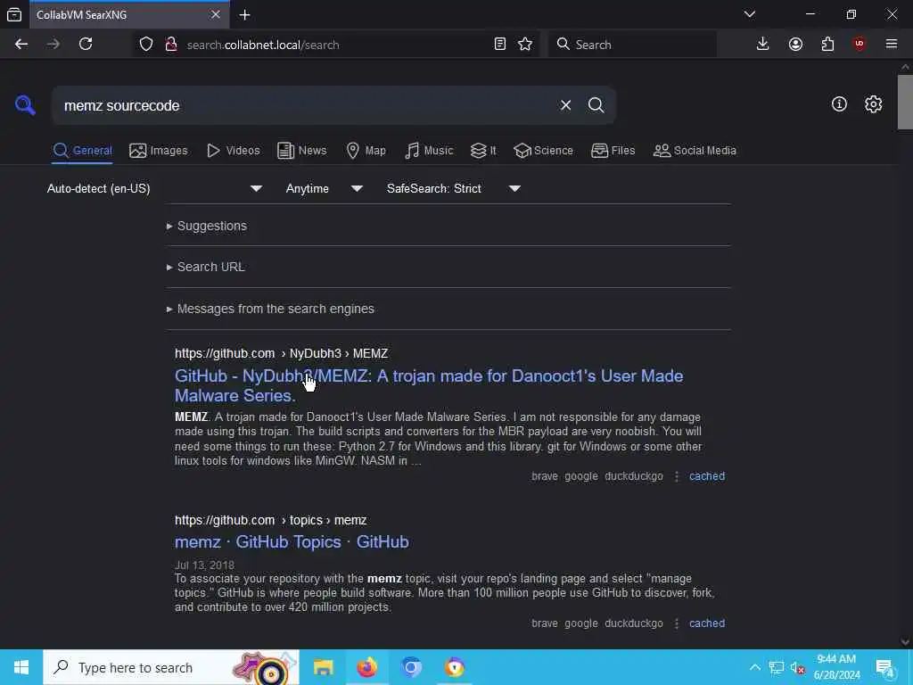Open the three-dot menu of the MEMZ result

click(677, 476)
